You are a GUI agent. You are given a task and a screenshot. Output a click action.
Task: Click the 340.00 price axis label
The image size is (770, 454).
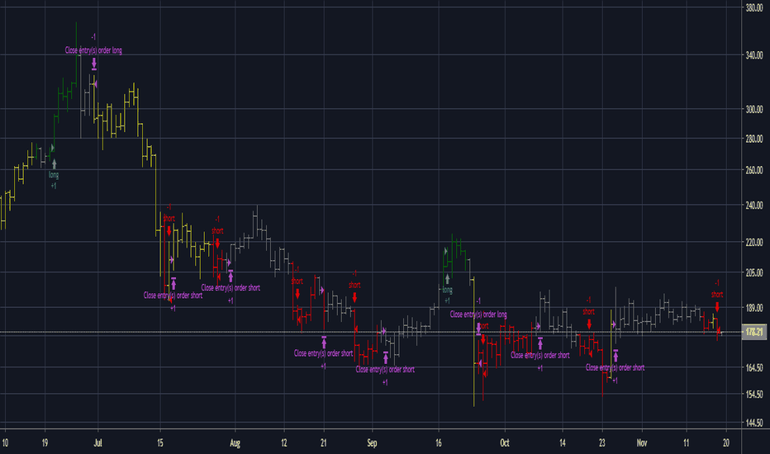click(x=753, y=55)
